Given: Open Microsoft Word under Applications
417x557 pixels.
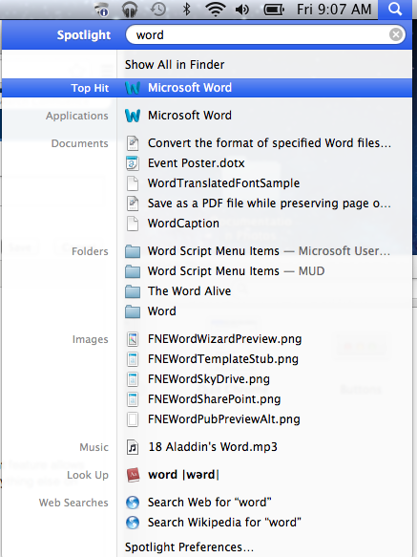Looking at the screenshot, I should (190, 116).
